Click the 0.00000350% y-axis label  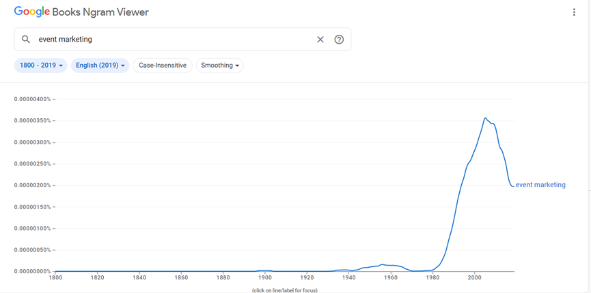tap(32, 121)
